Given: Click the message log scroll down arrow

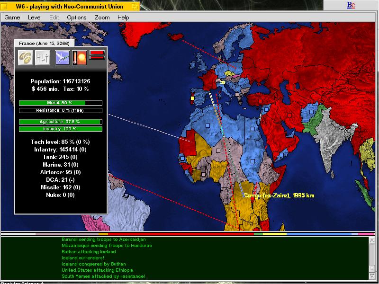Looking at the screenshot, I should click(x=372, y=275).
